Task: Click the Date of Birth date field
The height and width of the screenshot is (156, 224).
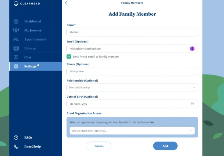Action: (132, 104)
